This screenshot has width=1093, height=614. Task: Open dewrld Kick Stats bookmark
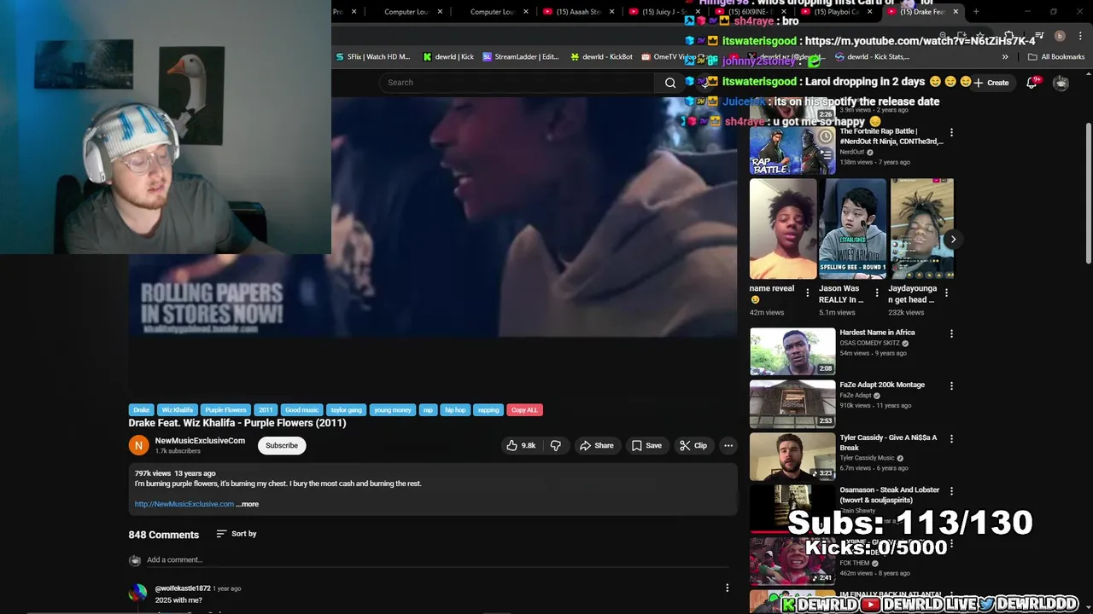872,57
